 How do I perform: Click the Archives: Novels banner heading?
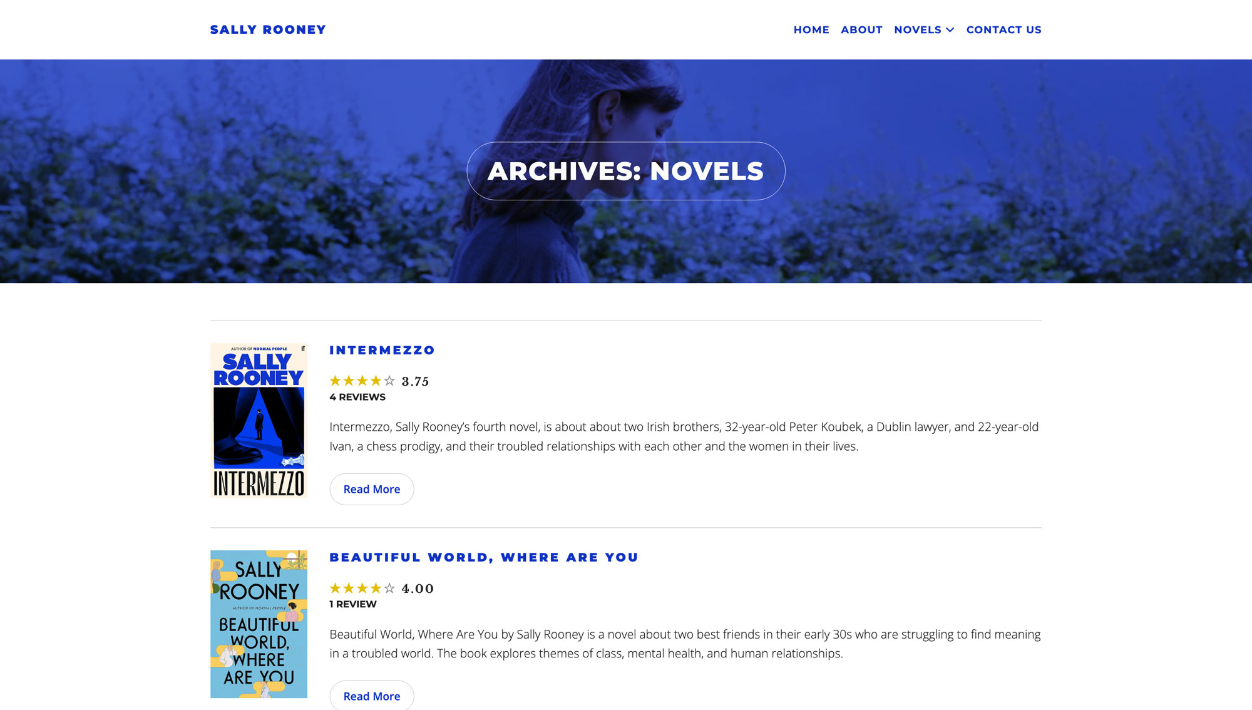626,171
